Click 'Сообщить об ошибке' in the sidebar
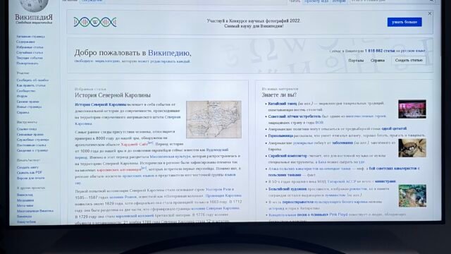The image size is (451, 254). [32, 80]
